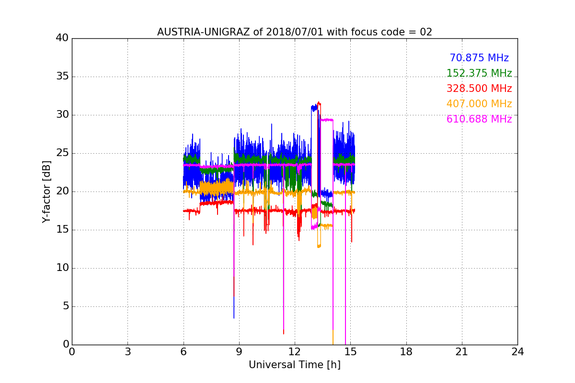Click the "15" tick on the Y-factor axis
Viewport: 575px width, 383px height.
click(63, 230)
